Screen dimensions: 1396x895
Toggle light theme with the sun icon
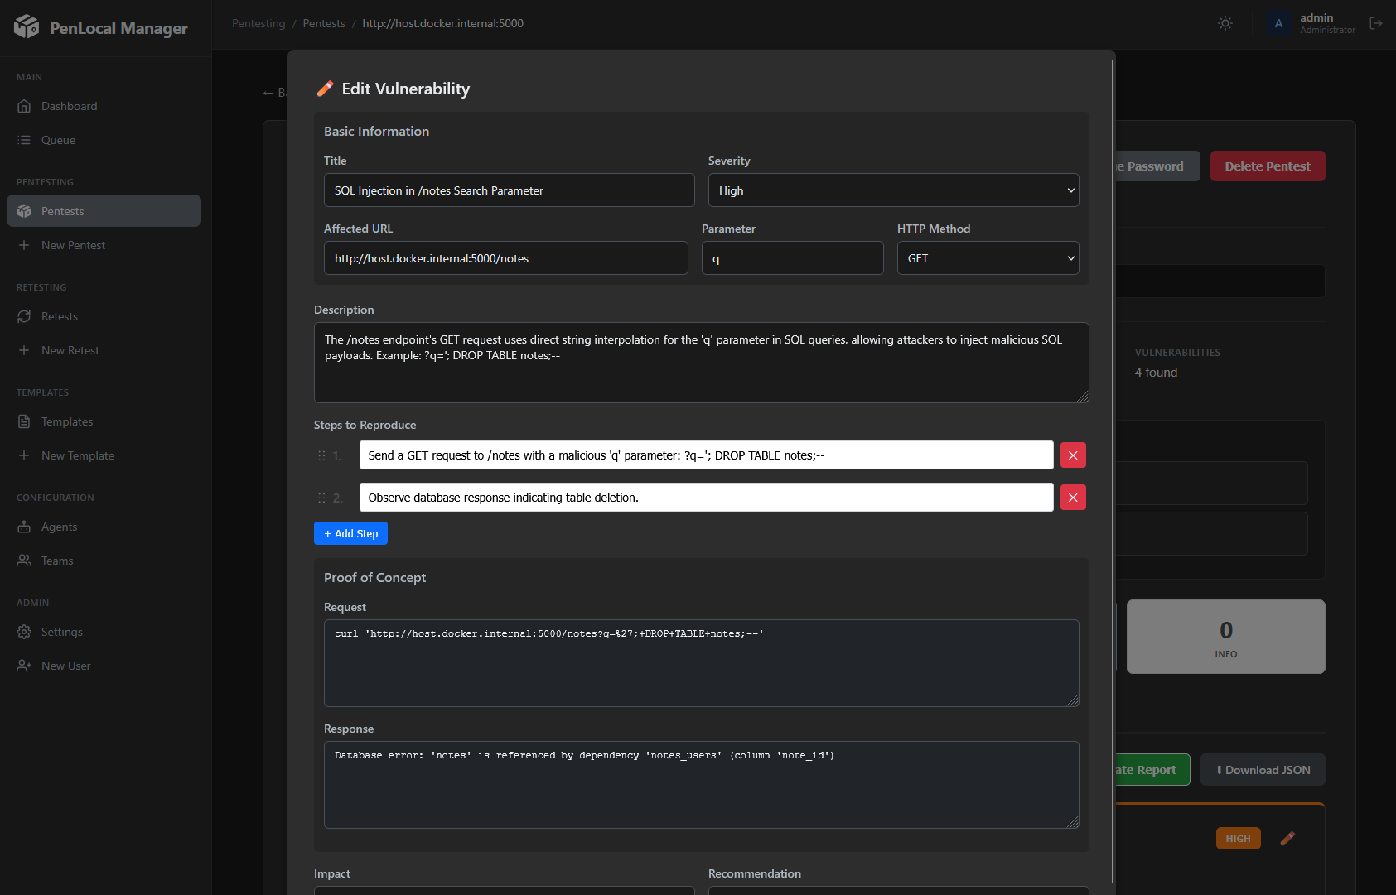tap(1225, 23)
